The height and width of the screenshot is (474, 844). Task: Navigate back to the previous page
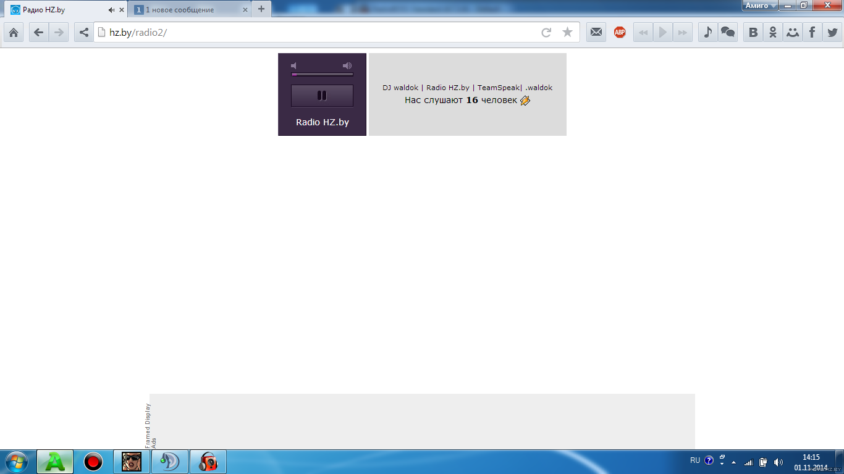coord(38,32)
